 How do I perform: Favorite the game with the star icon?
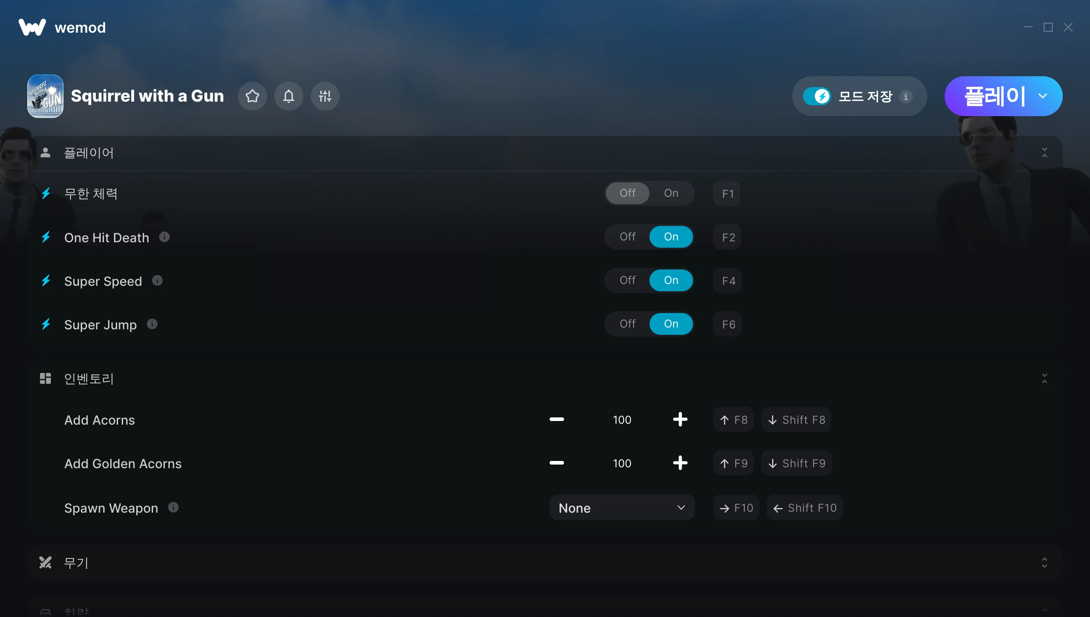point(253,96)
